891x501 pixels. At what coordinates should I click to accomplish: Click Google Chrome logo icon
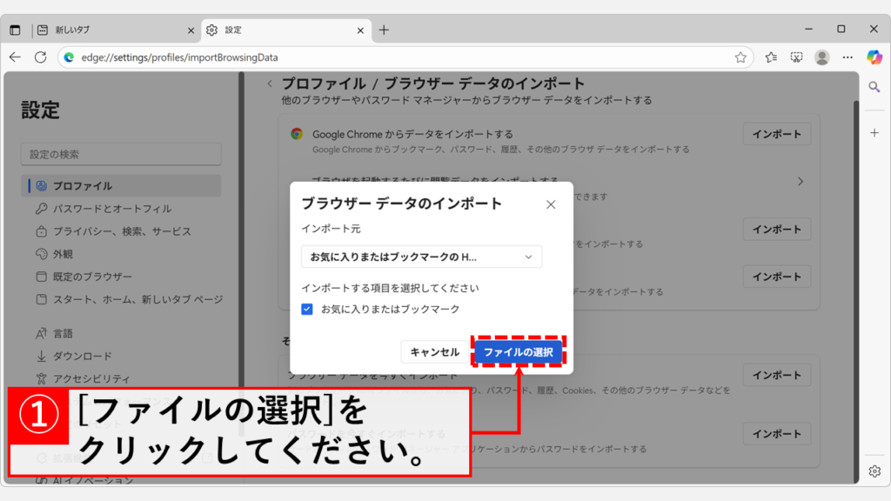pos(297,134)
